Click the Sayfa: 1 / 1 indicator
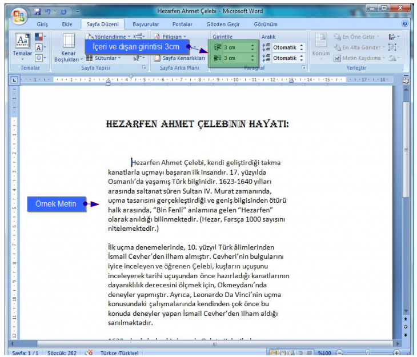The width and height of the screenshot is (417, 357). [x=25, y=353]
